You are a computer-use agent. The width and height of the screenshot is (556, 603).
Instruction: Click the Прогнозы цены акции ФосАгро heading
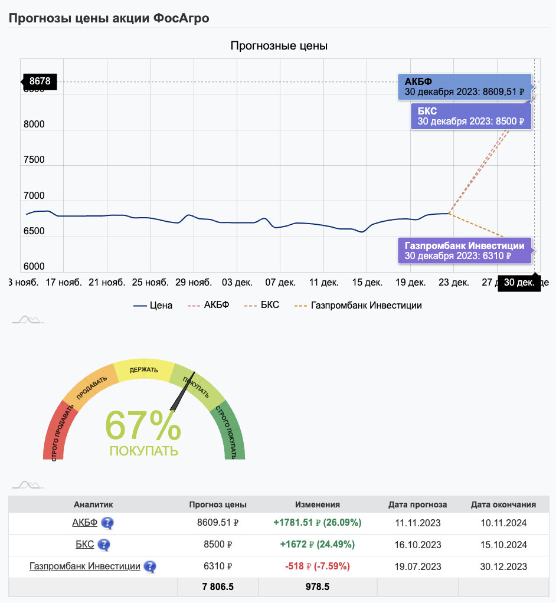click(x=109, y=18)
